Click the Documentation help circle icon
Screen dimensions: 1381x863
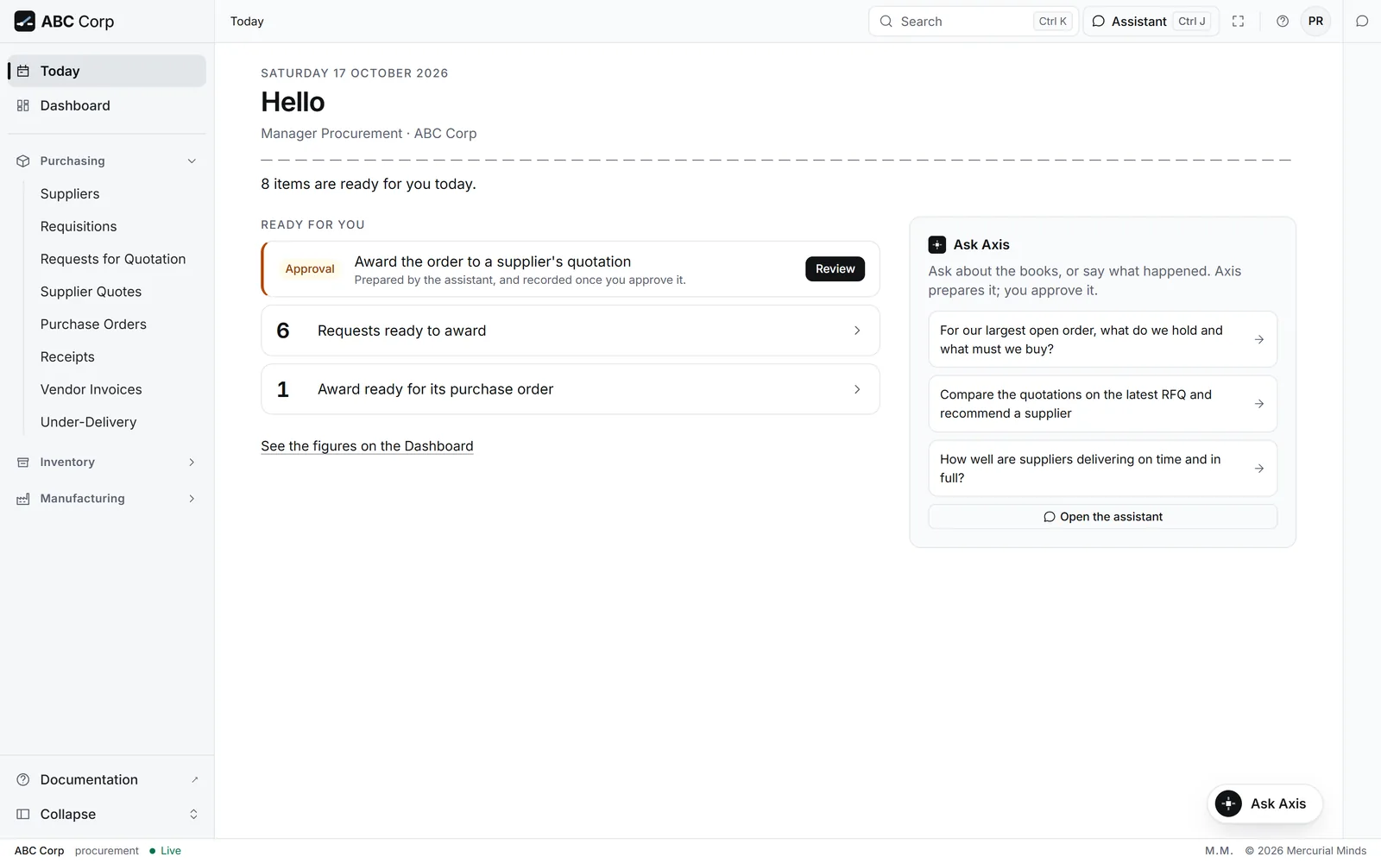[x=23, y=779]
